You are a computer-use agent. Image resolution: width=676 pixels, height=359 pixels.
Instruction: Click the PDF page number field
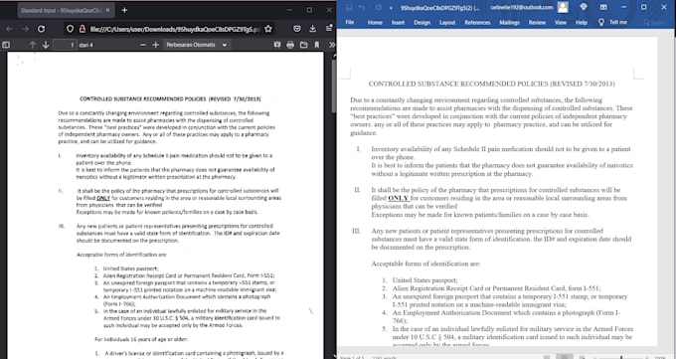click(x=65, y=45)
